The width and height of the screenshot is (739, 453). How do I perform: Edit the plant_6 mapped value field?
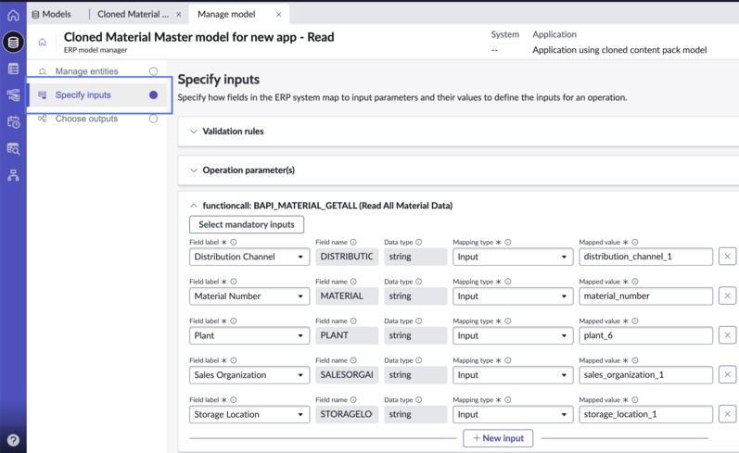click(x=645, y=335)
